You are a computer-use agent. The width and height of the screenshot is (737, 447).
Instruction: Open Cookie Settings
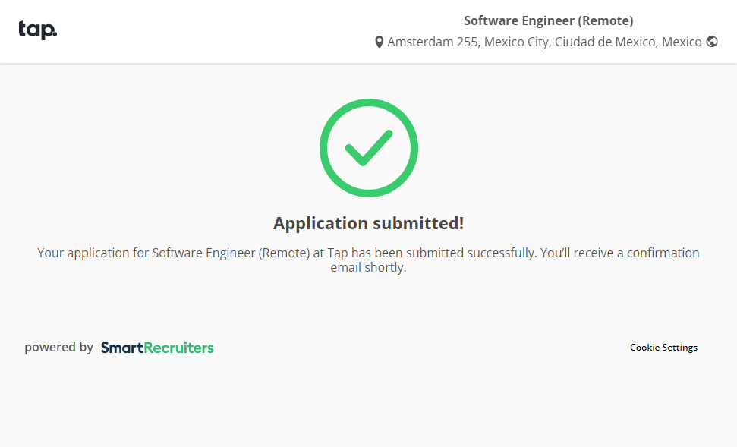point(663,348)
